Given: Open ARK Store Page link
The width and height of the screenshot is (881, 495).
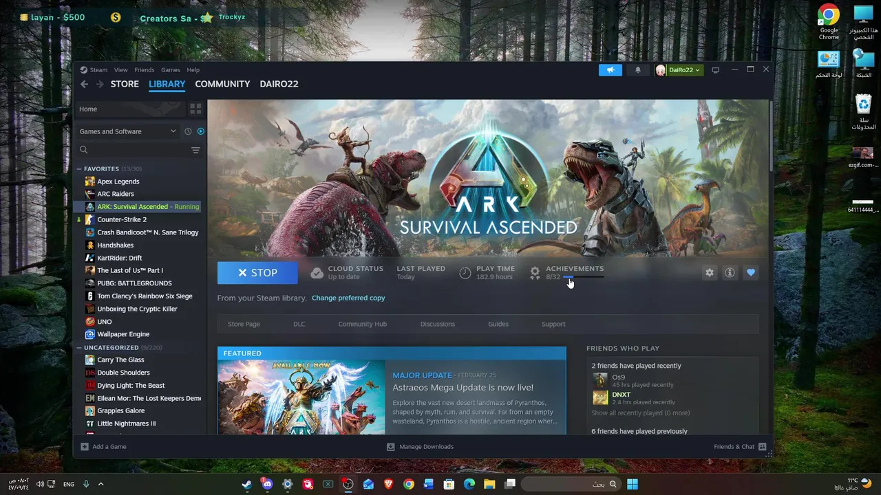Looking at the screenshot, I should (x=244, y=324).
